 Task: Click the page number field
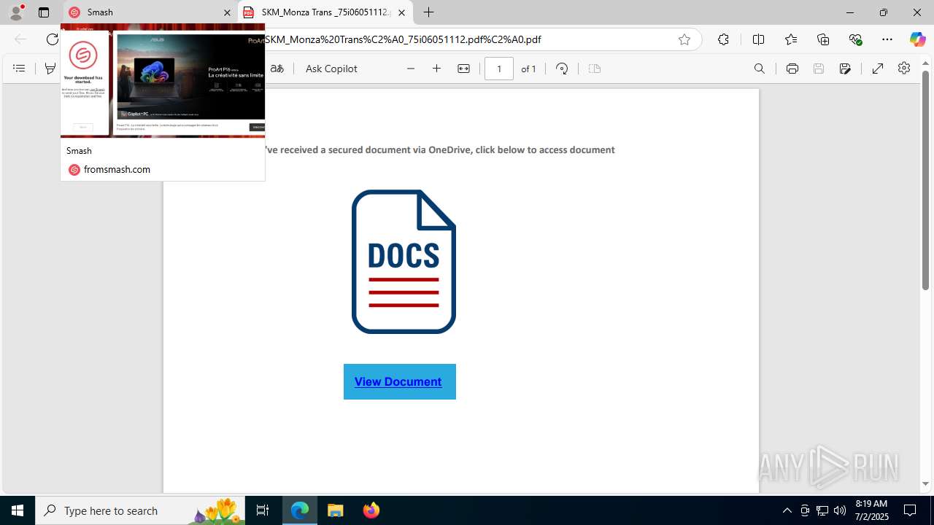[x=499, y=69]
